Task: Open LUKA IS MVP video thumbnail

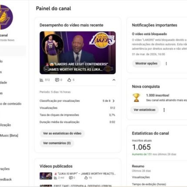Action: [x=46, y=176]
